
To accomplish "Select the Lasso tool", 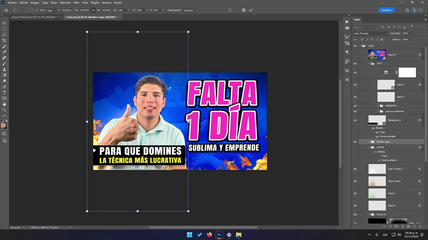I will [4, 35].
